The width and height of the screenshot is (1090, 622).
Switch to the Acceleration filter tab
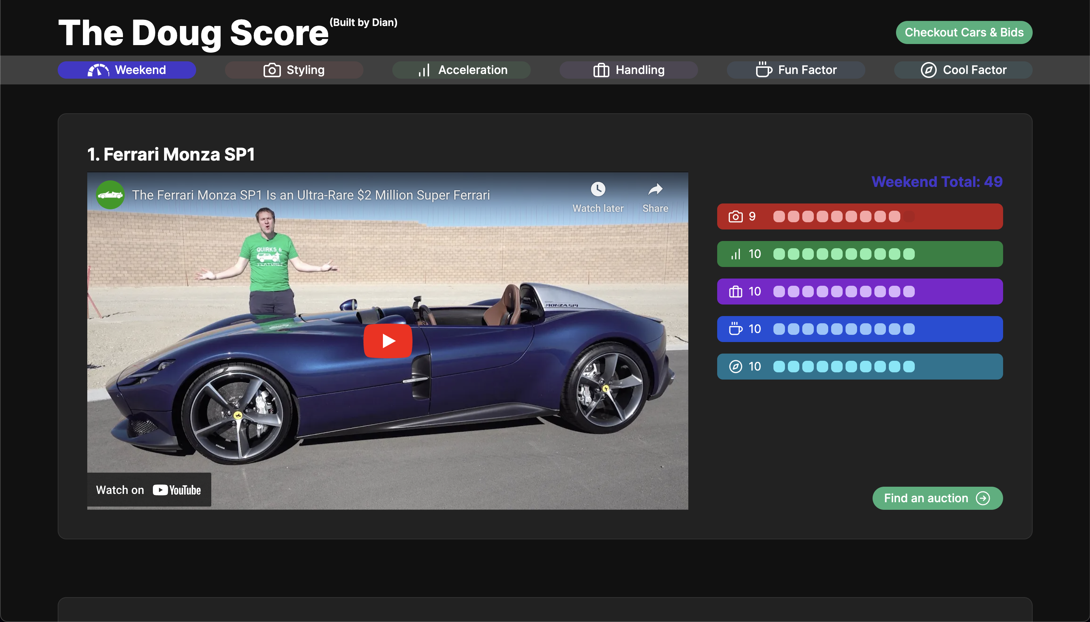(x=461, y=70)
